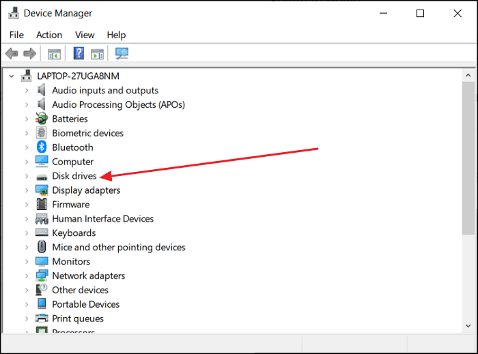This screenshot has height=354, width=478.
Task: Click the blue Help question-mark icon
Action: coord(79,53)
